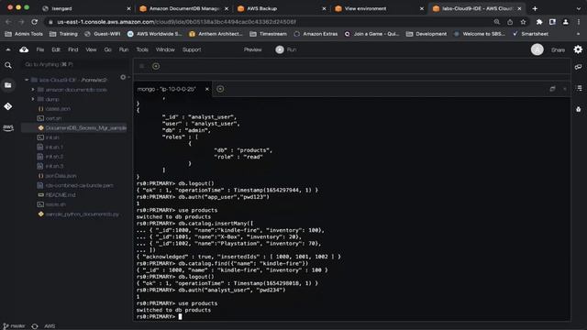Click the sync icon in status bar
The image size is (587, 330).
click(35, 326)
